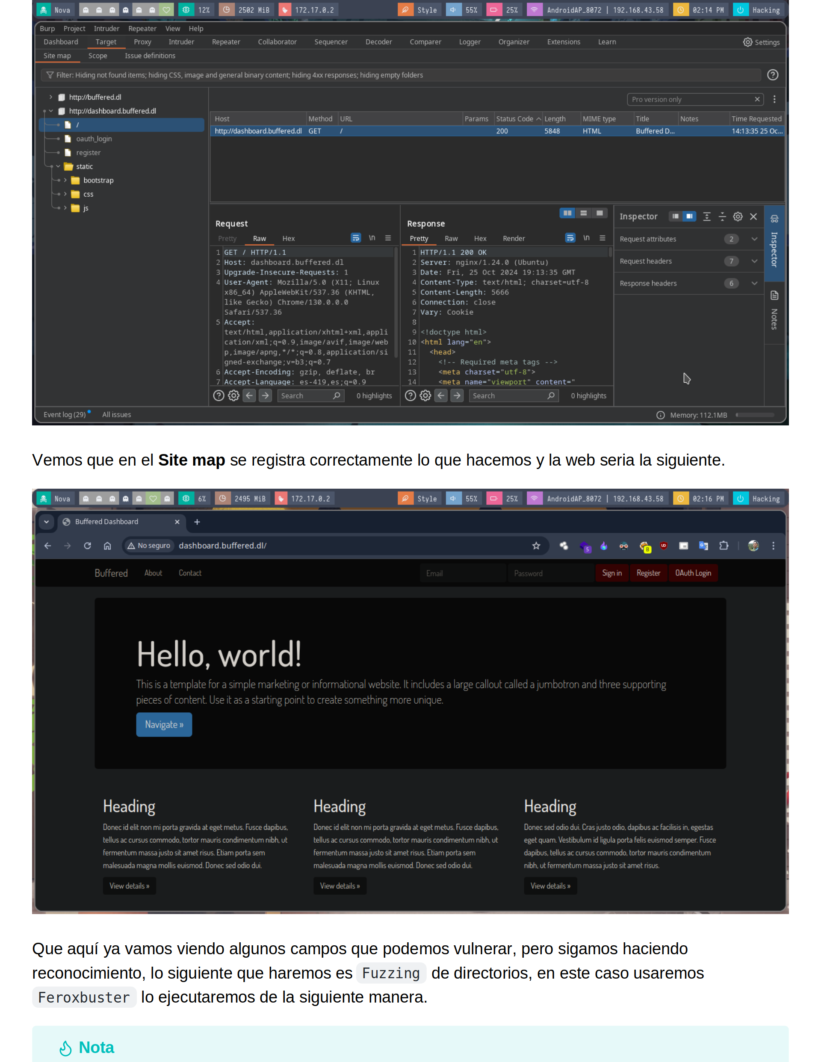Go to browser home page
The width and height of the screenshot is (821, 1062).
tap(107, 546)
